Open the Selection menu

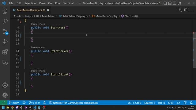[x=30, y=3]
